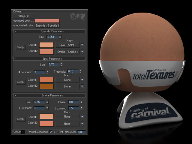Pick Splat Color #2 brown swatch
The height and width of the screenshot is (144, 192).
point(46,86)
